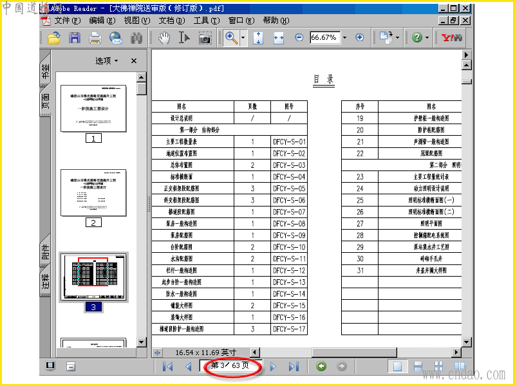The width and height of the screenshot is (515, 386).
Task: Go back to previous view green arrow
Action: tap(321, 366)
